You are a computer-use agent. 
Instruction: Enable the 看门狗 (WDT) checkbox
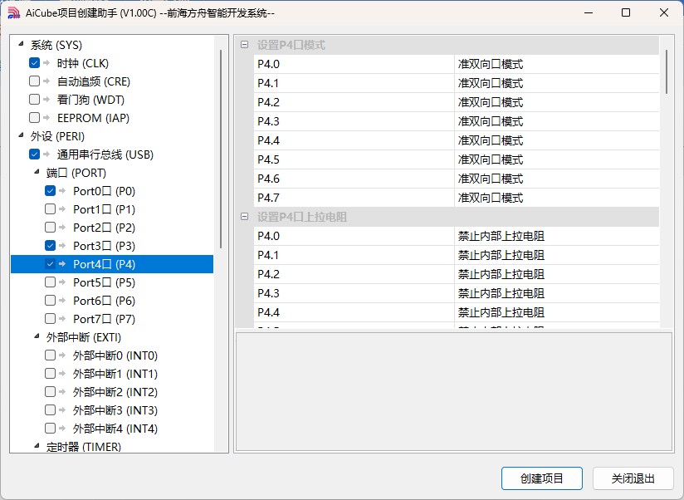(x=35, y=100)
